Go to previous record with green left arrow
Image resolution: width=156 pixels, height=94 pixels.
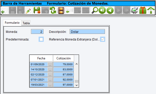pyautogui.click(x=110, y=10)
